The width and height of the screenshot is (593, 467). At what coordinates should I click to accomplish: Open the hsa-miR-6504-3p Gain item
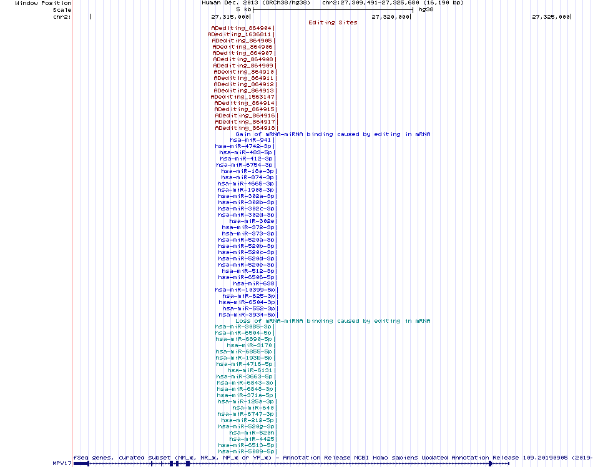pyautogui.click(x=247, y=302)
